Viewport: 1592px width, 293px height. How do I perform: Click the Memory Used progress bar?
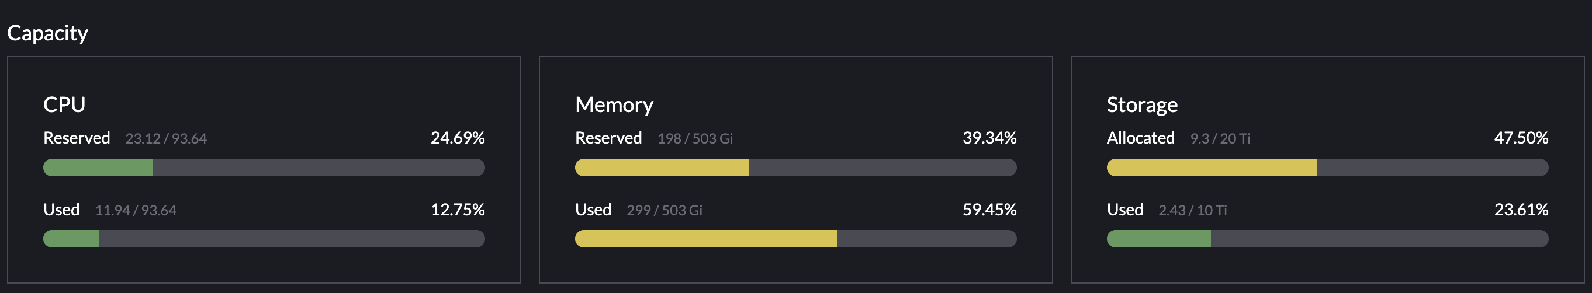click(x=795, y=239)
